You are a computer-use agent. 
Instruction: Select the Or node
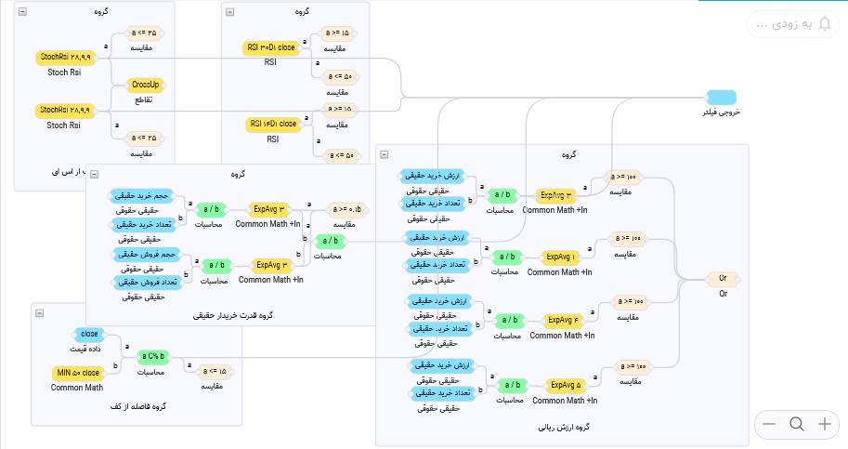[x=723, y=279]
